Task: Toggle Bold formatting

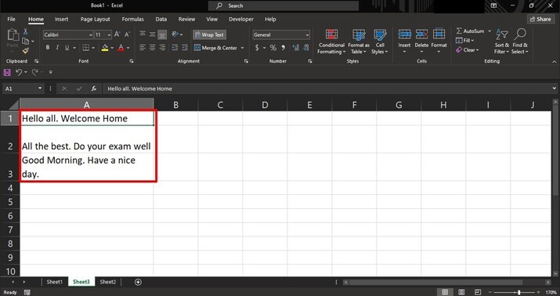Action: [x=48, y=48]
